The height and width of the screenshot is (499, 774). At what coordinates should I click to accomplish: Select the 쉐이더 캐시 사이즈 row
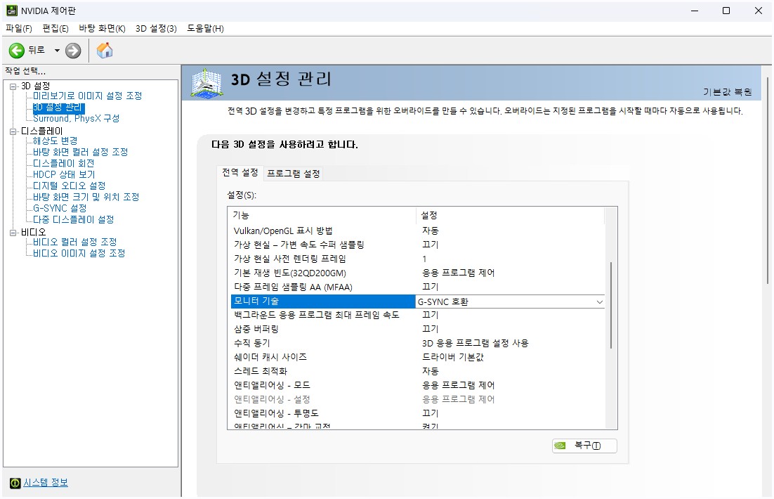pos(418,357)
